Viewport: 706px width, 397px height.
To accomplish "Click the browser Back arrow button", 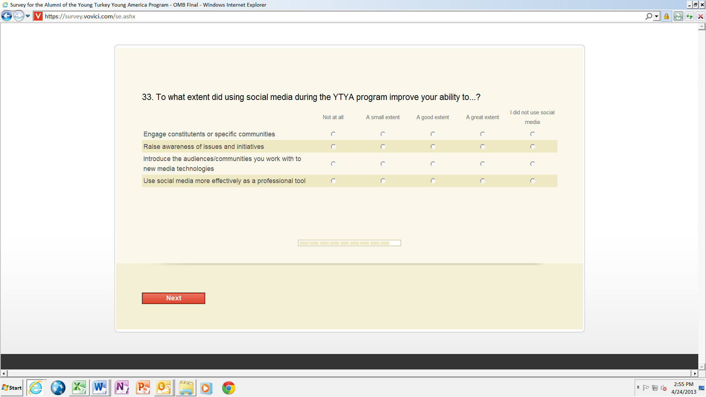I will click(7, 16).
